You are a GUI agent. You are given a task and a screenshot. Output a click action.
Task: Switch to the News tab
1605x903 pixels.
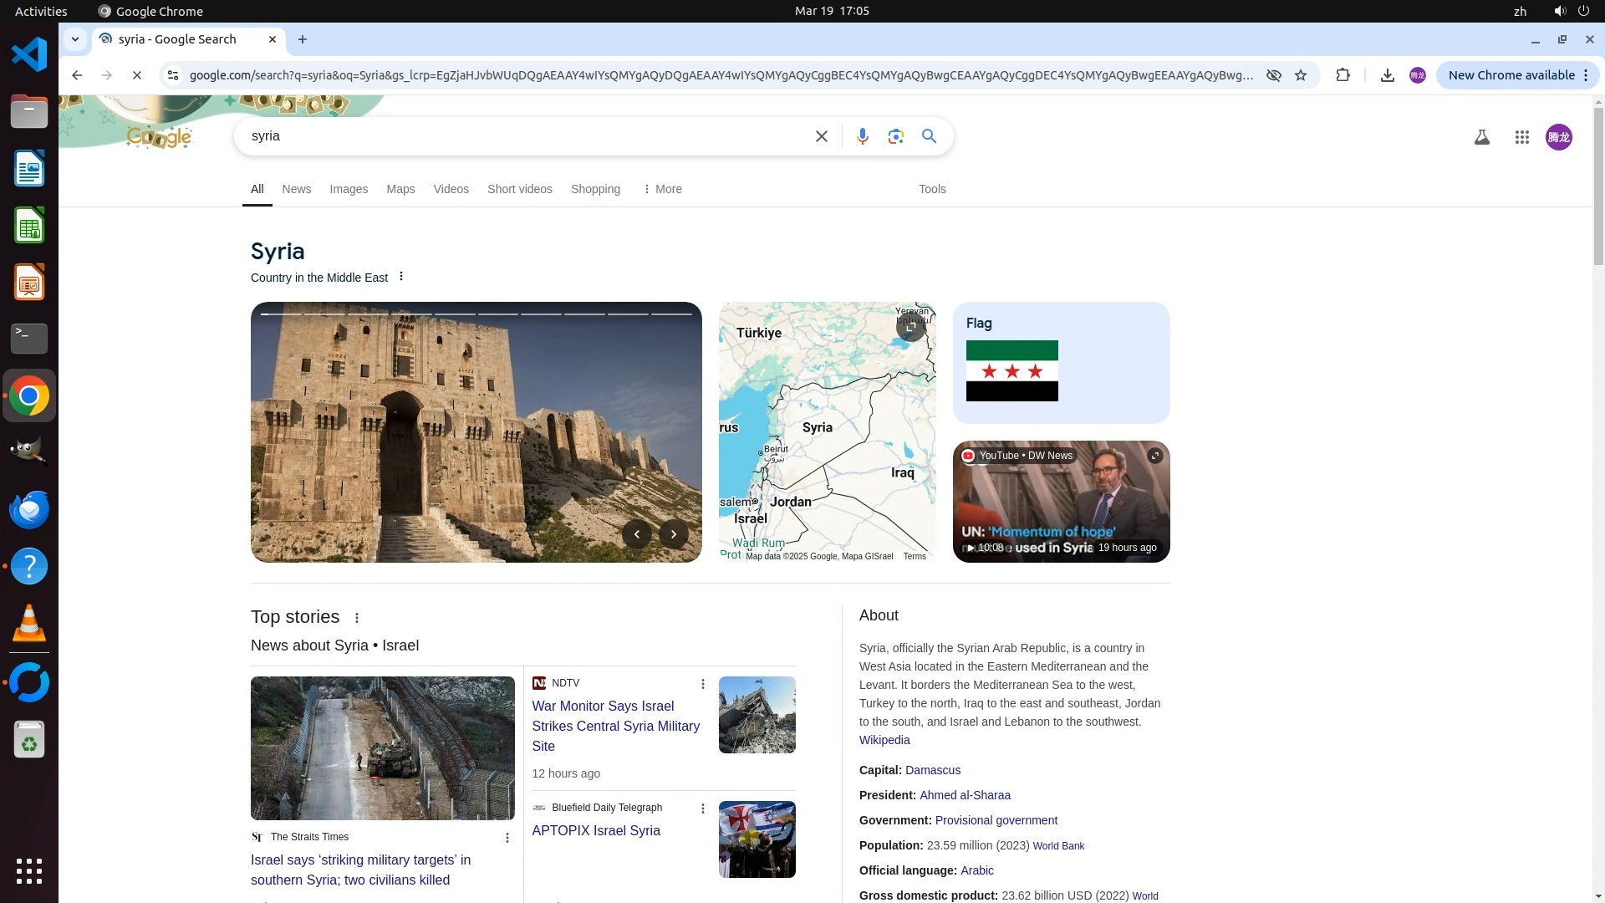pos(296,189)
